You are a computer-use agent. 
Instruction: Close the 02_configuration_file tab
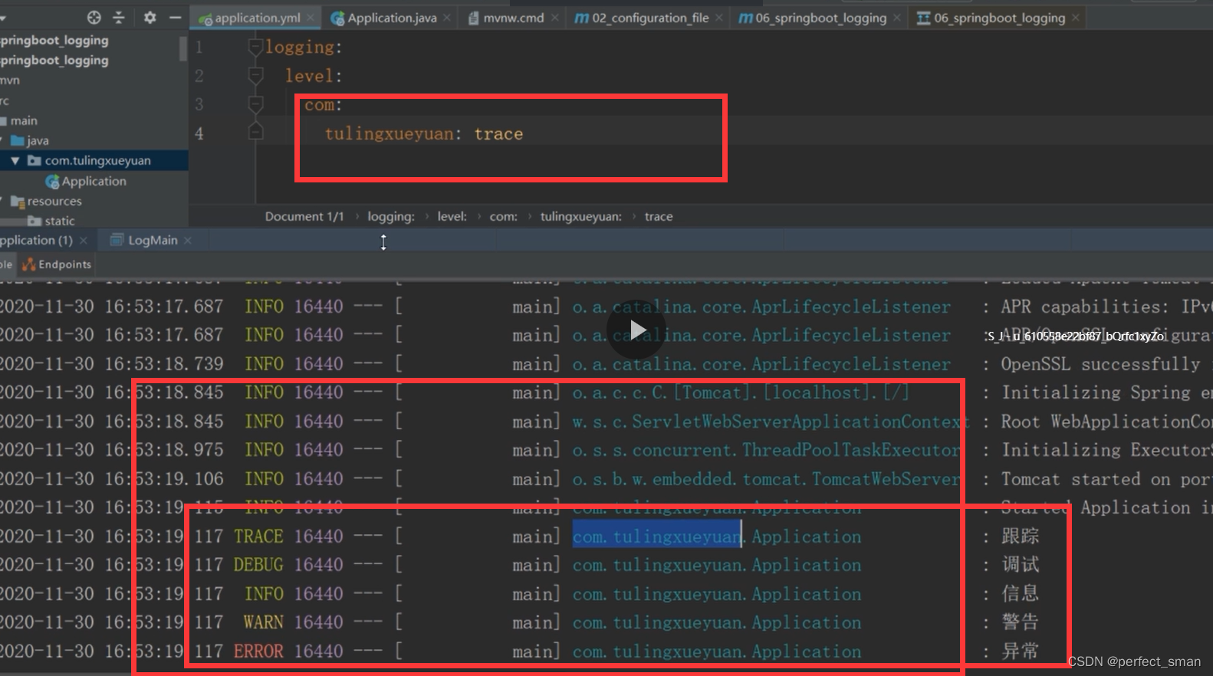[719, 18]
